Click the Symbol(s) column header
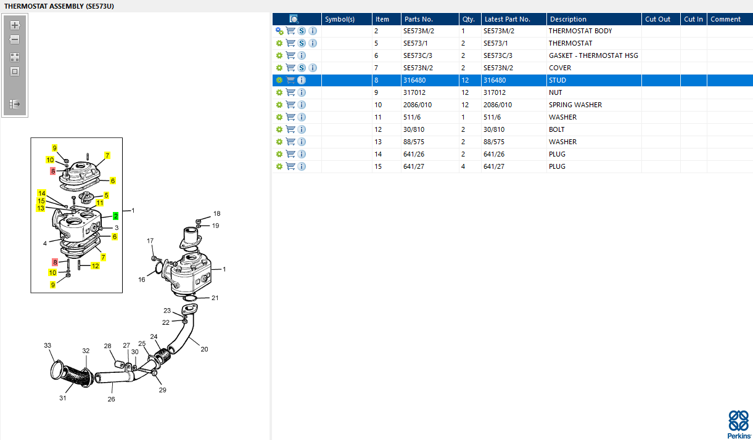The image size is (753, 440). (x=347, y=19)
